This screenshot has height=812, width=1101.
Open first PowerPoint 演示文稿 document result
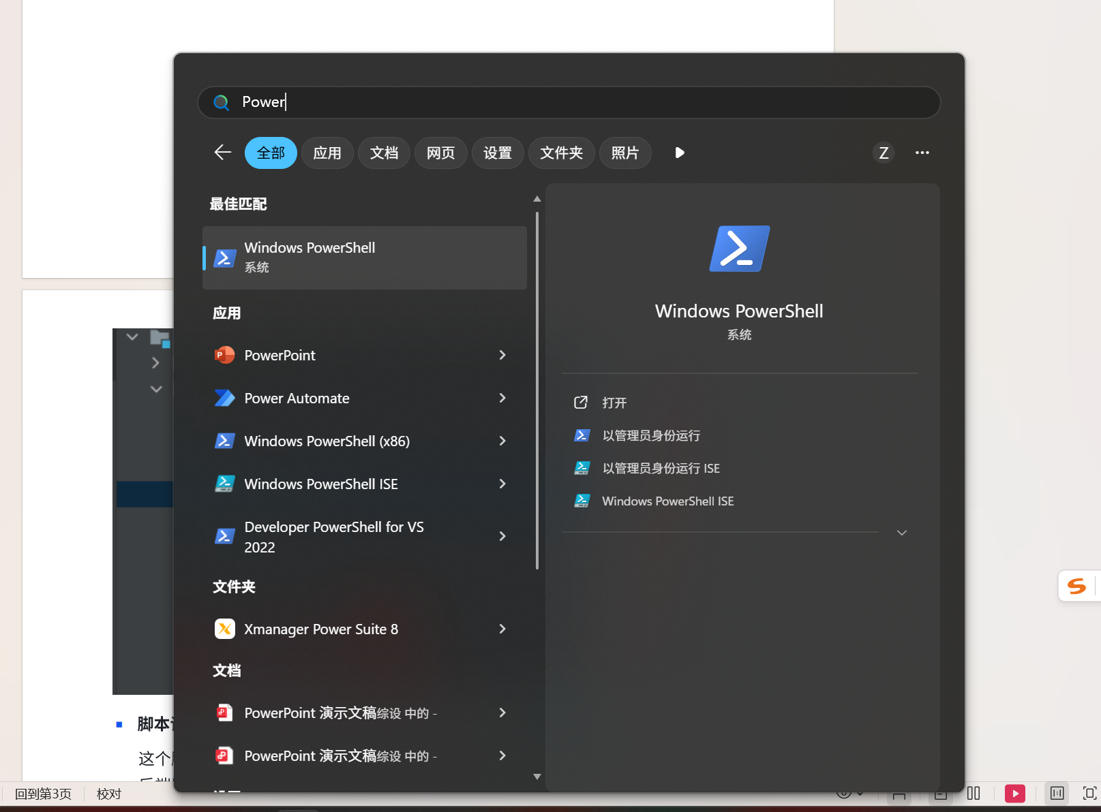click(x=365, y=713)
